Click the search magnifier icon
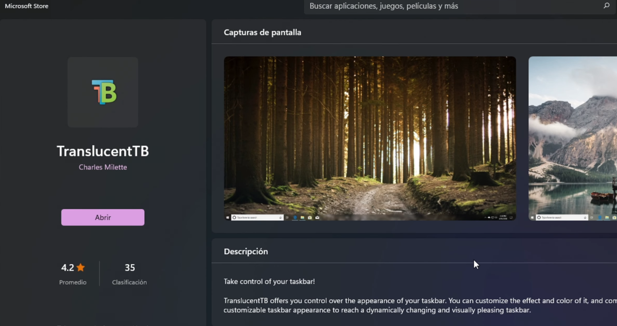617x326 pixels. 606,6
